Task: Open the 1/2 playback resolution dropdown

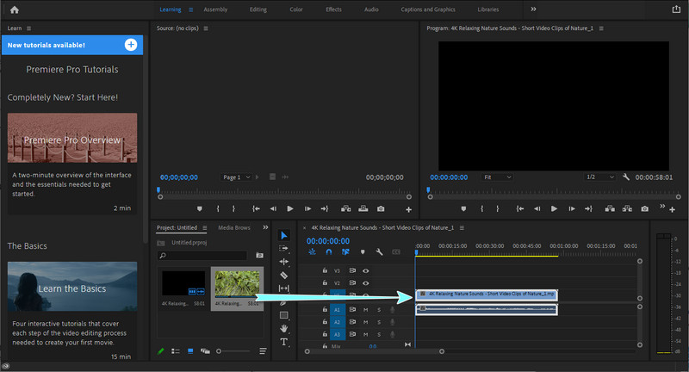Action: click(x=600, y=177)
